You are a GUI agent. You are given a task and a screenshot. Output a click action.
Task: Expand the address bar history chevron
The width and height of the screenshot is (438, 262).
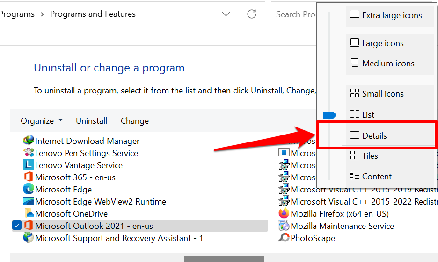tap(226, 14)
